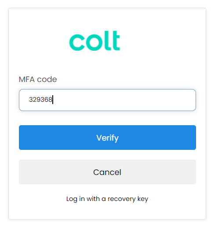Image resolution: width=211 pixels, height=227 pixels.
Task: Click the blue Verify button
Action: pyautogui.click(x=107, y=138)
